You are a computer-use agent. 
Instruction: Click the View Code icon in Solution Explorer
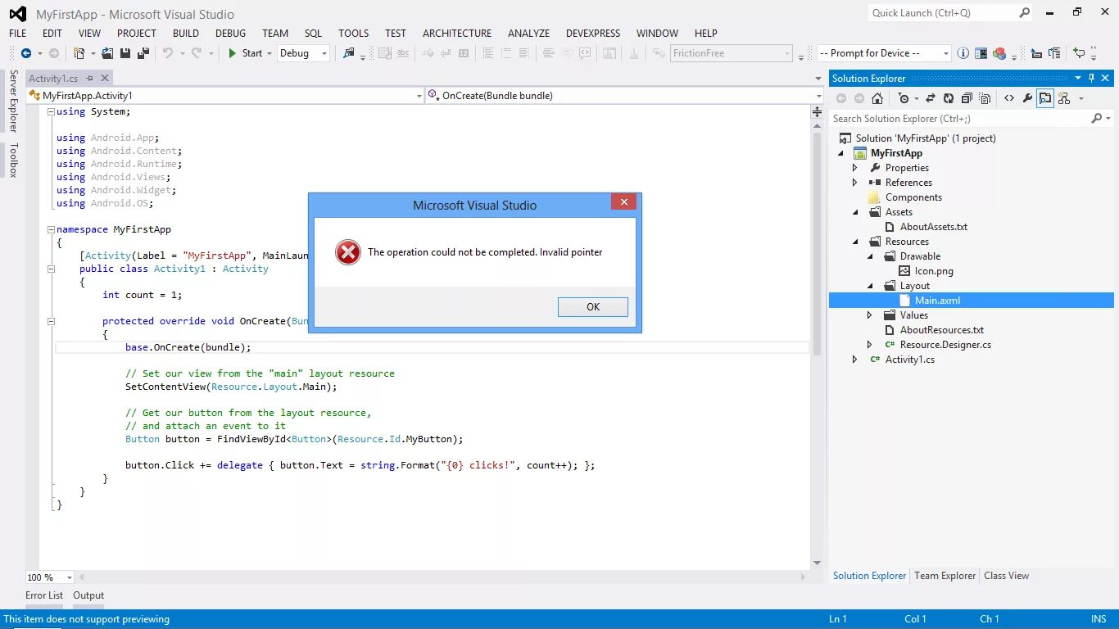pyautogui.click(x=1009, y=98)
